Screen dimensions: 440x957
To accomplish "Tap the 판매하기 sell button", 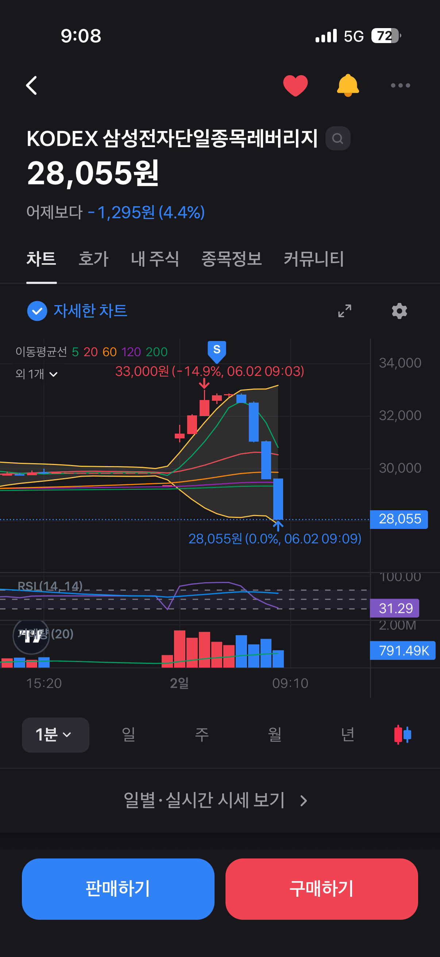I will click(x=118, y=889).
